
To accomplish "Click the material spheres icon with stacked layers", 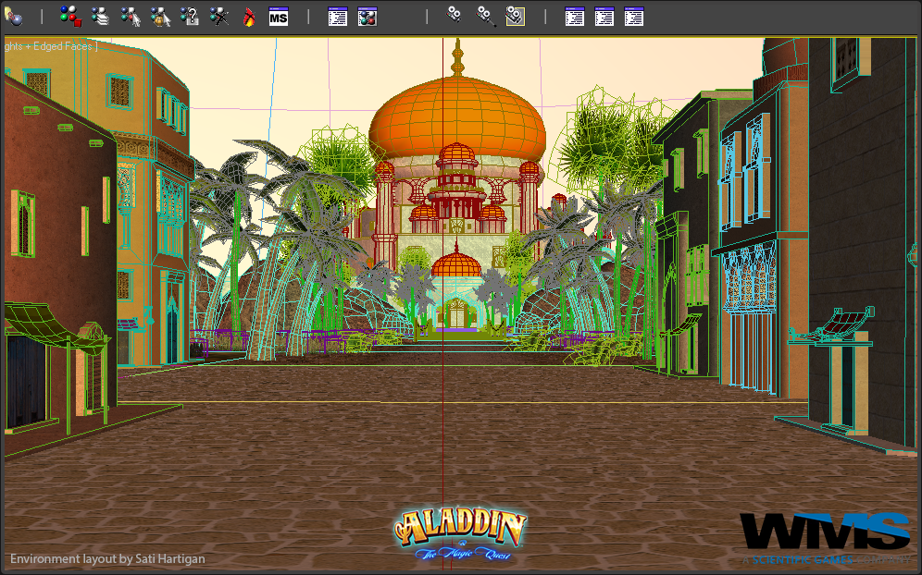I will pyautogui.click(x=100, y=17).
